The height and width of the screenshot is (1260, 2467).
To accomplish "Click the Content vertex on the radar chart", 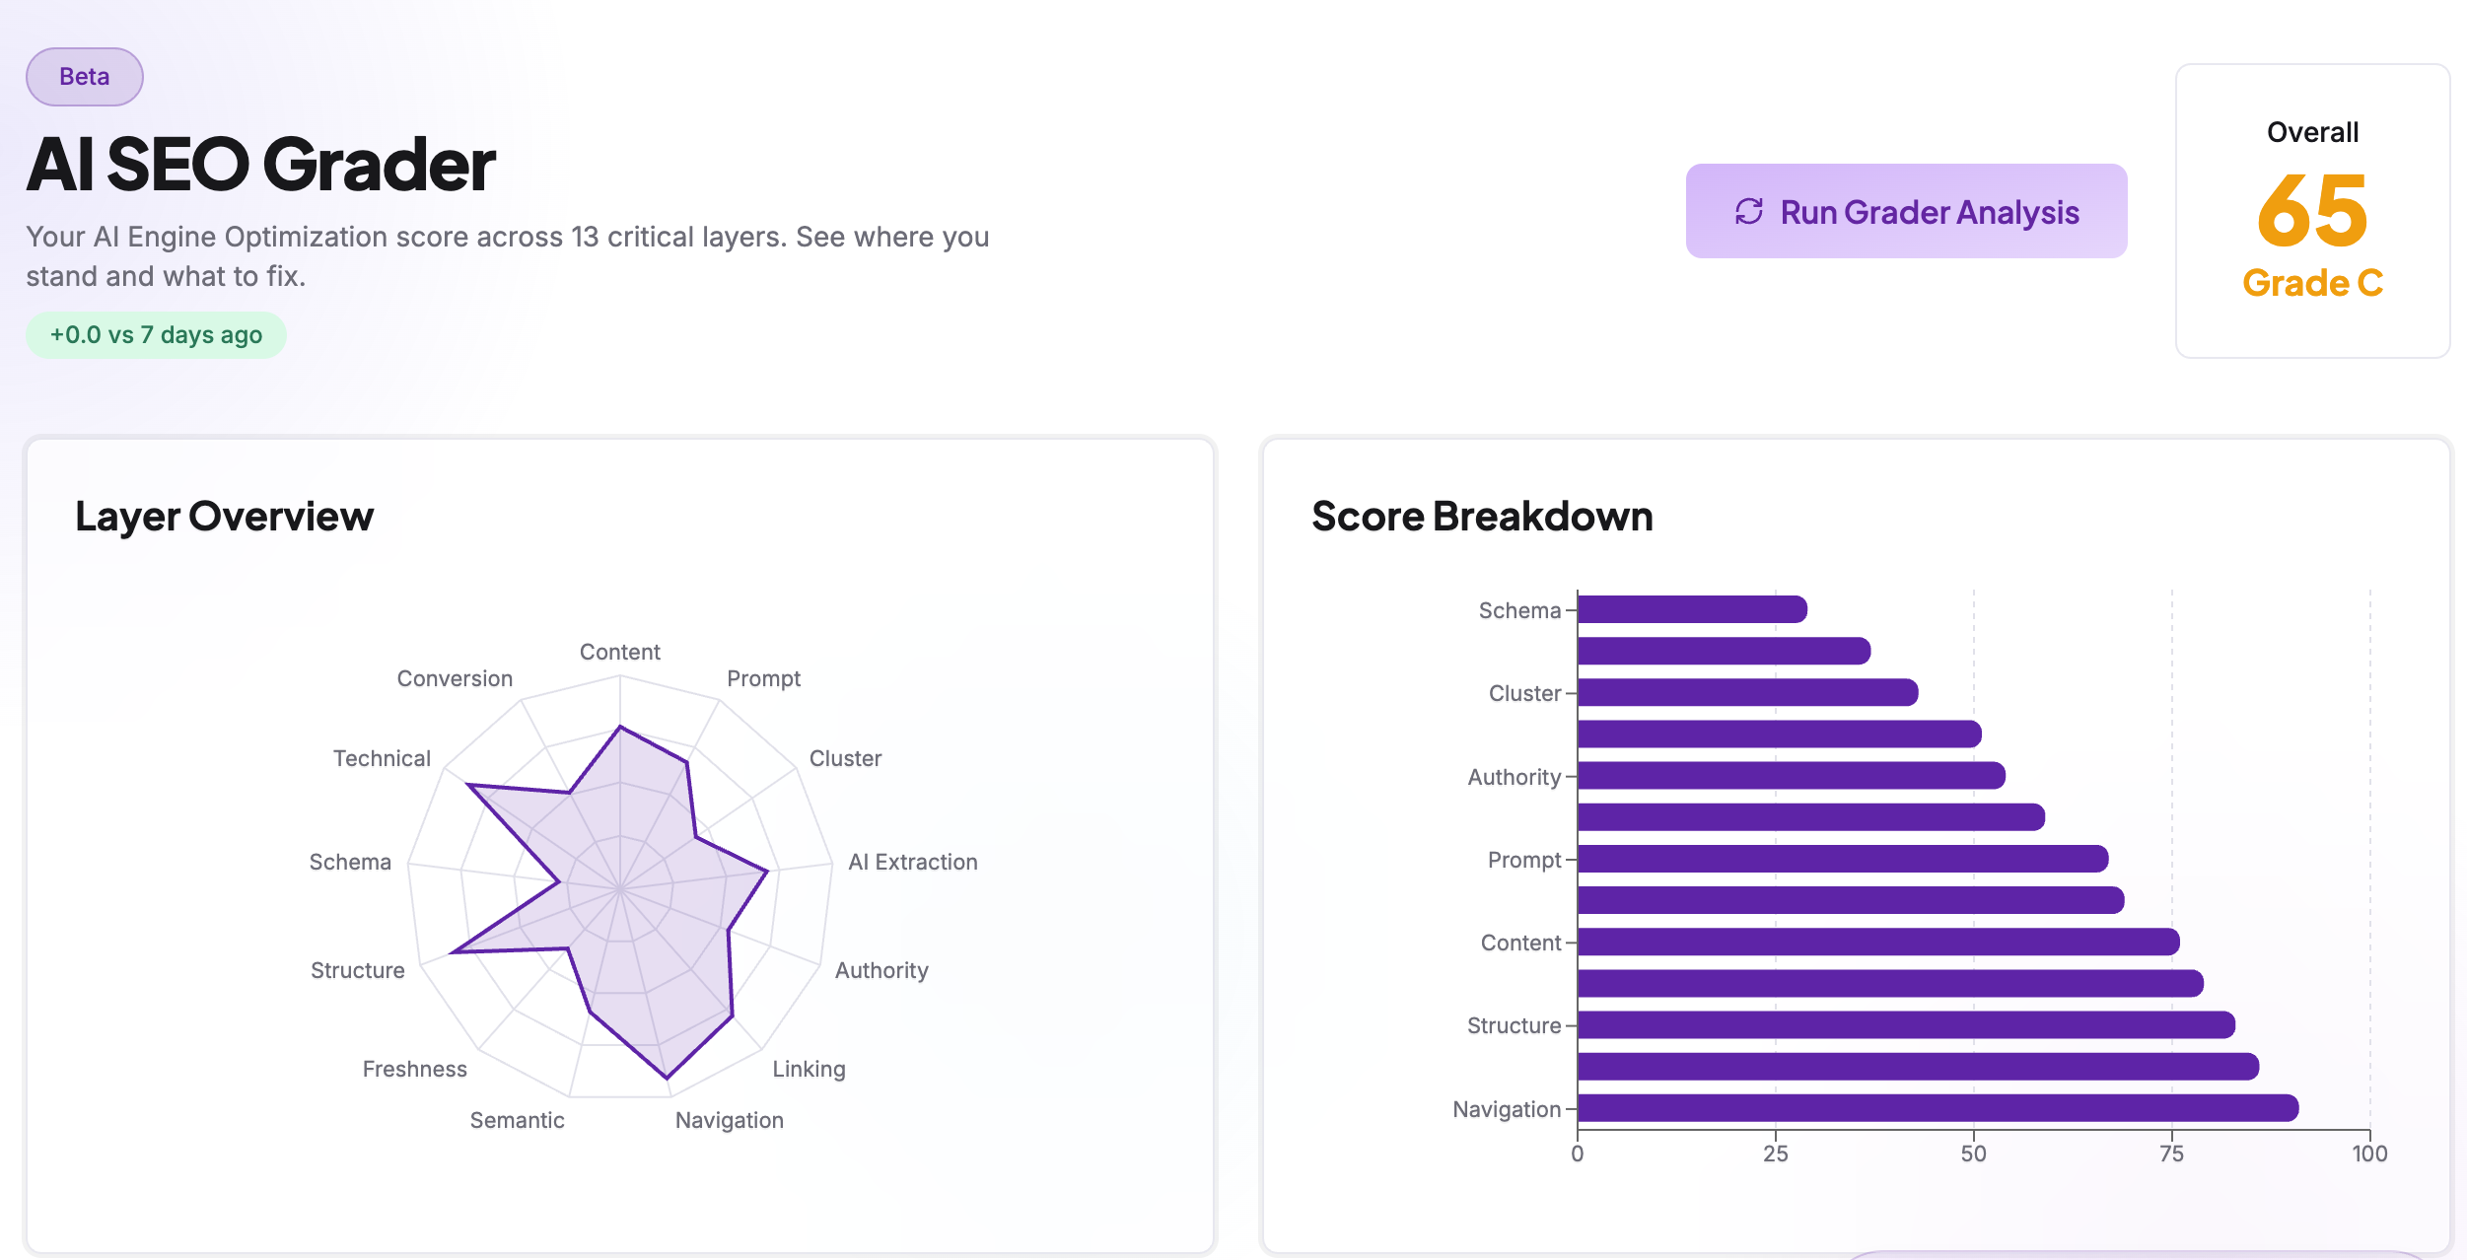I will (620, 728).
